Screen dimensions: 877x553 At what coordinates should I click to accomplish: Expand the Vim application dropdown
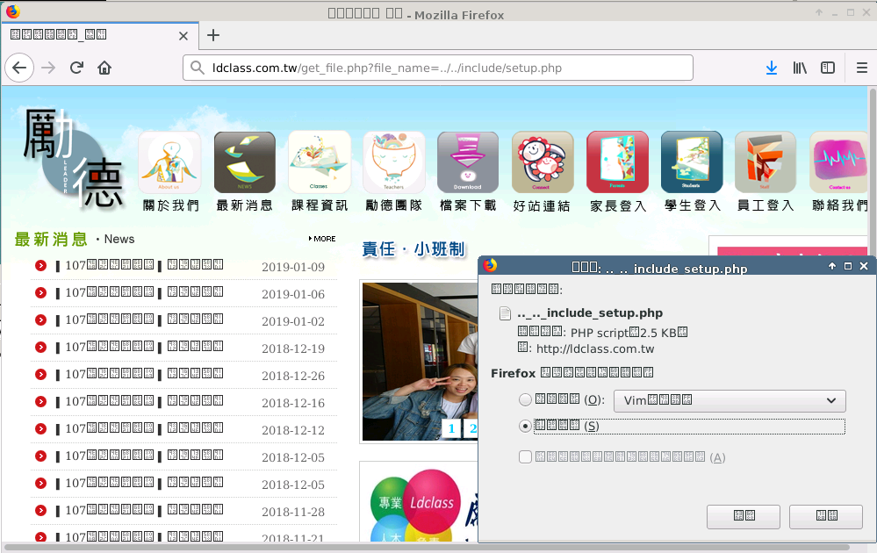730,400
